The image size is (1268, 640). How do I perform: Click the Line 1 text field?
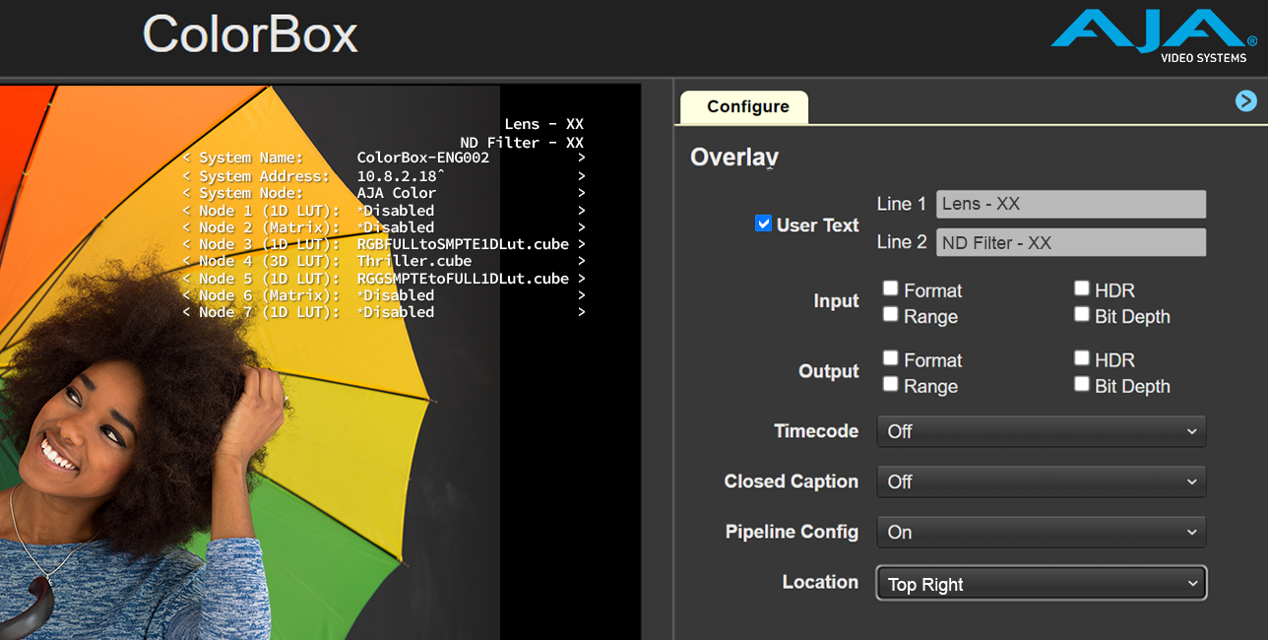(x=1070, y=204)
